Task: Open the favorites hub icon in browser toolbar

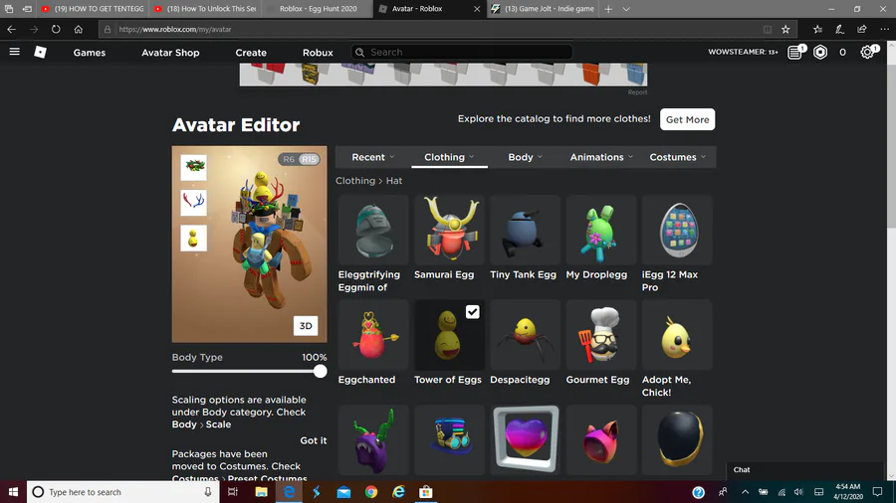Action: (817, 29)
